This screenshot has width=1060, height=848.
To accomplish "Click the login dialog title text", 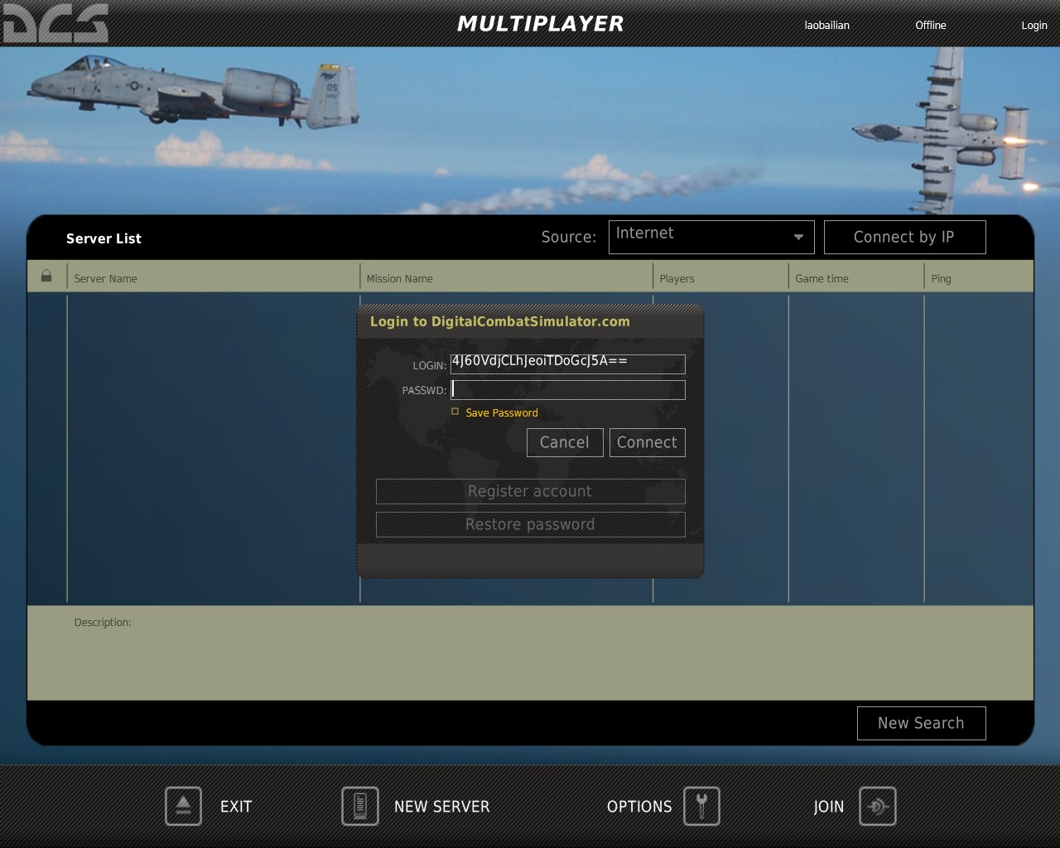I will [500, 321].
